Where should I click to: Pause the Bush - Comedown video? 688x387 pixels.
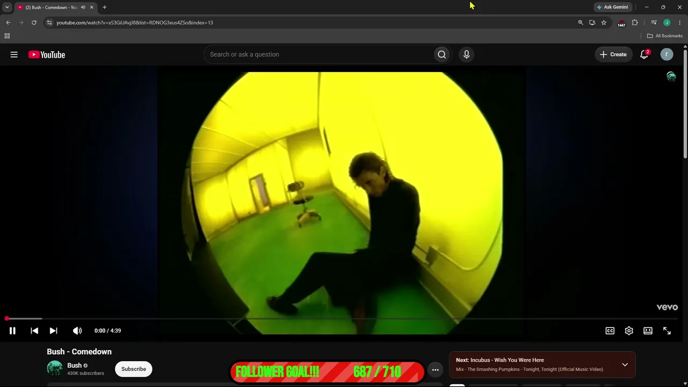[x=12, y=331]
